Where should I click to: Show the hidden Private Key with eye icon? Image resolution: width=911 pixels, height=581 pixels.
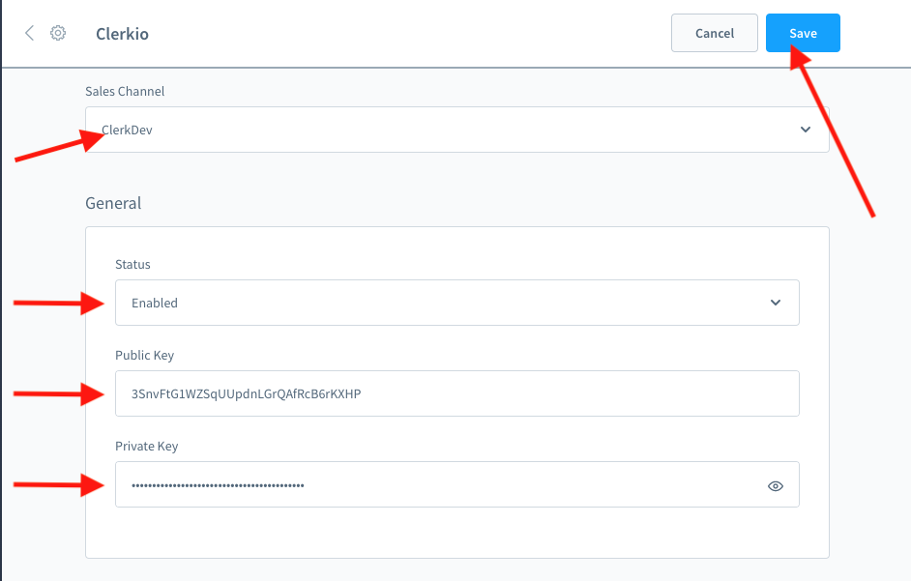pyautogui.click(x=775, y=486)
